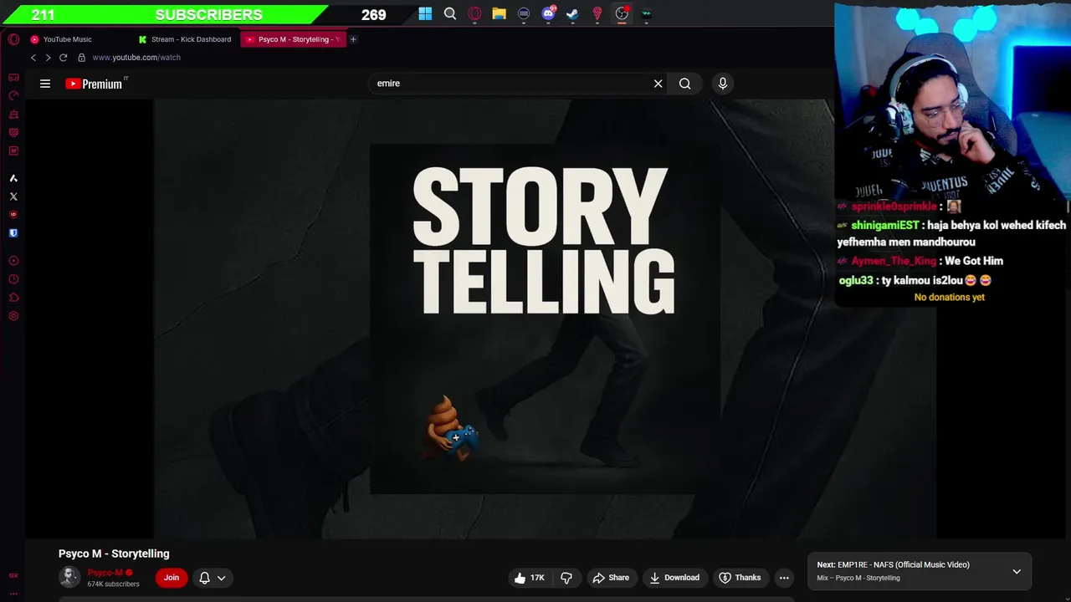Select the Psyco M - Storytelling tab
The image size is (1071, 602).
pos(293,39)
